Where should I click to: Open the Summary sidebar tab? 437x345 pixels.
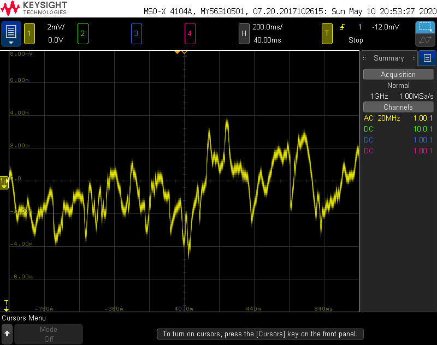point(389,58)
